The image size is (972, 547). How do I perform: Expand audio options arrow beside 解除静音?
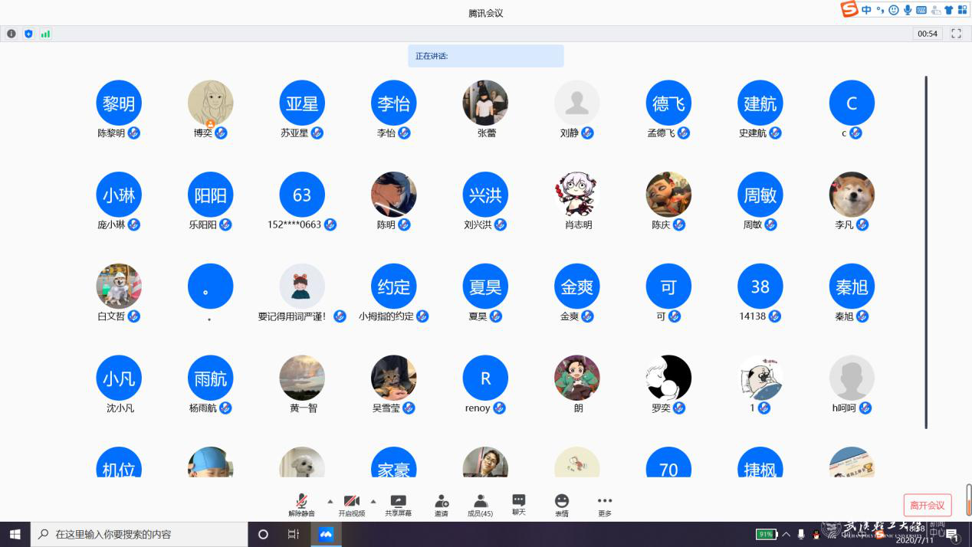tap(330, 501)
